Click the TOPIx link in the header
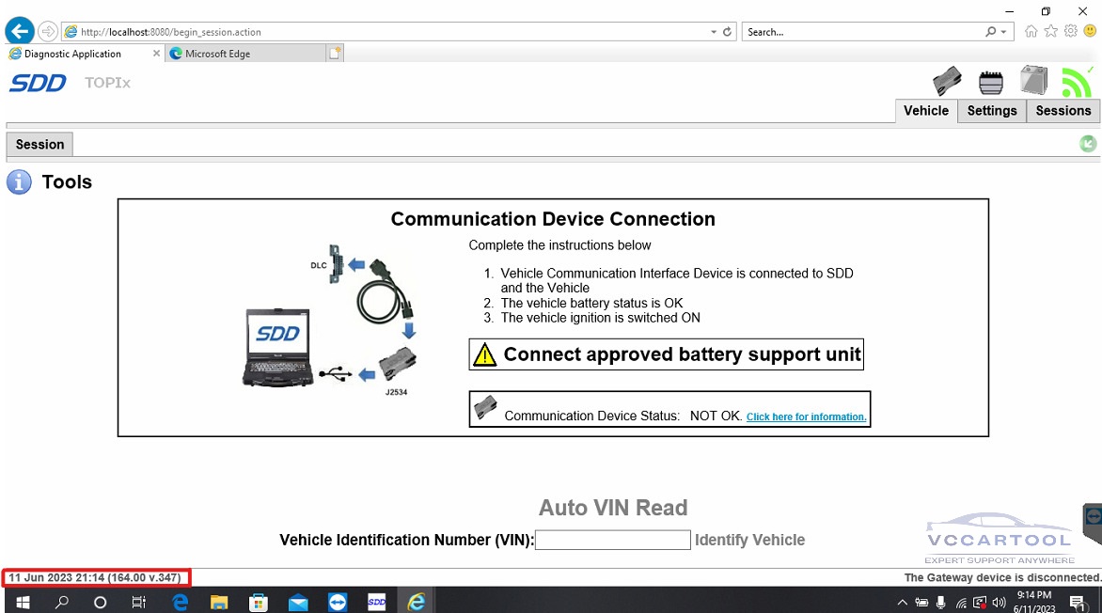Viewport: 1102px width, 613px height. 107,83
